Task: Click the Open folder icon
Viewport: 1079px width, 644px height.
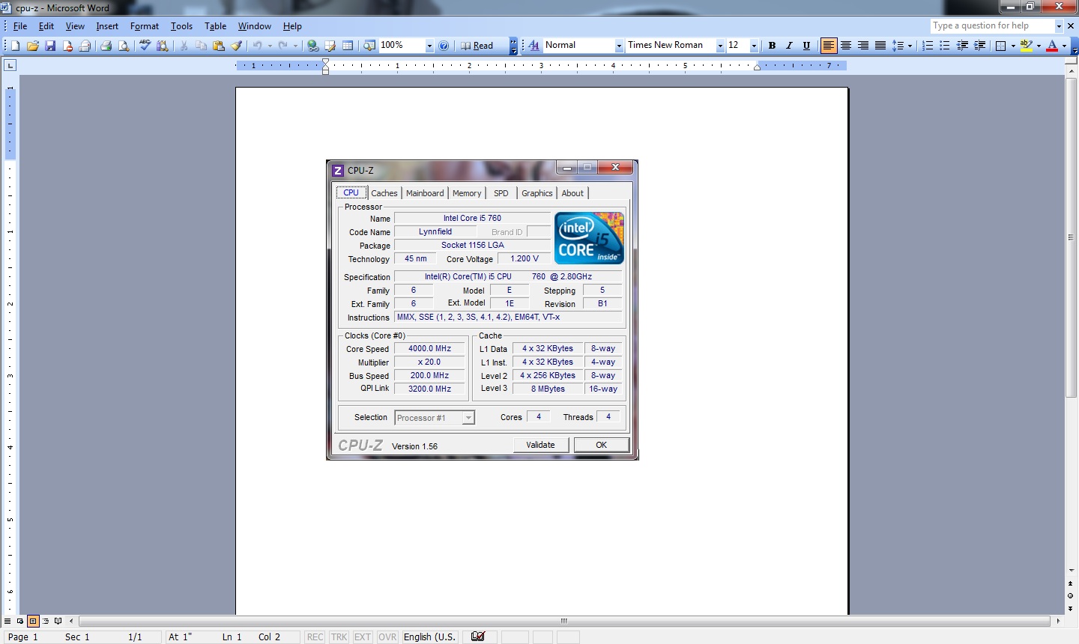Action: 32,46
